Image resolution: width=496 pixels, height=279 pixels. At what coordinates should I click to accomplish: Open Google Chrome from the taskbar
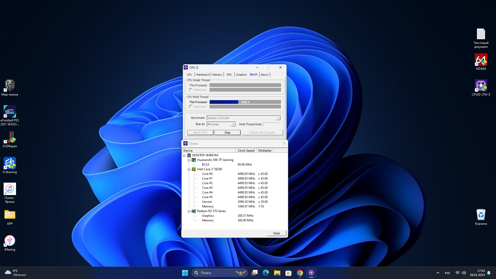tap(300, 273)
